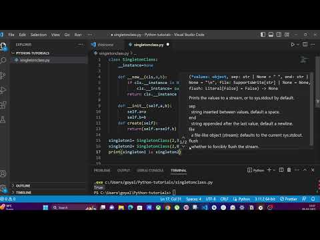
Task: Run the Python file with play button
Action: [x=293, y=45]
